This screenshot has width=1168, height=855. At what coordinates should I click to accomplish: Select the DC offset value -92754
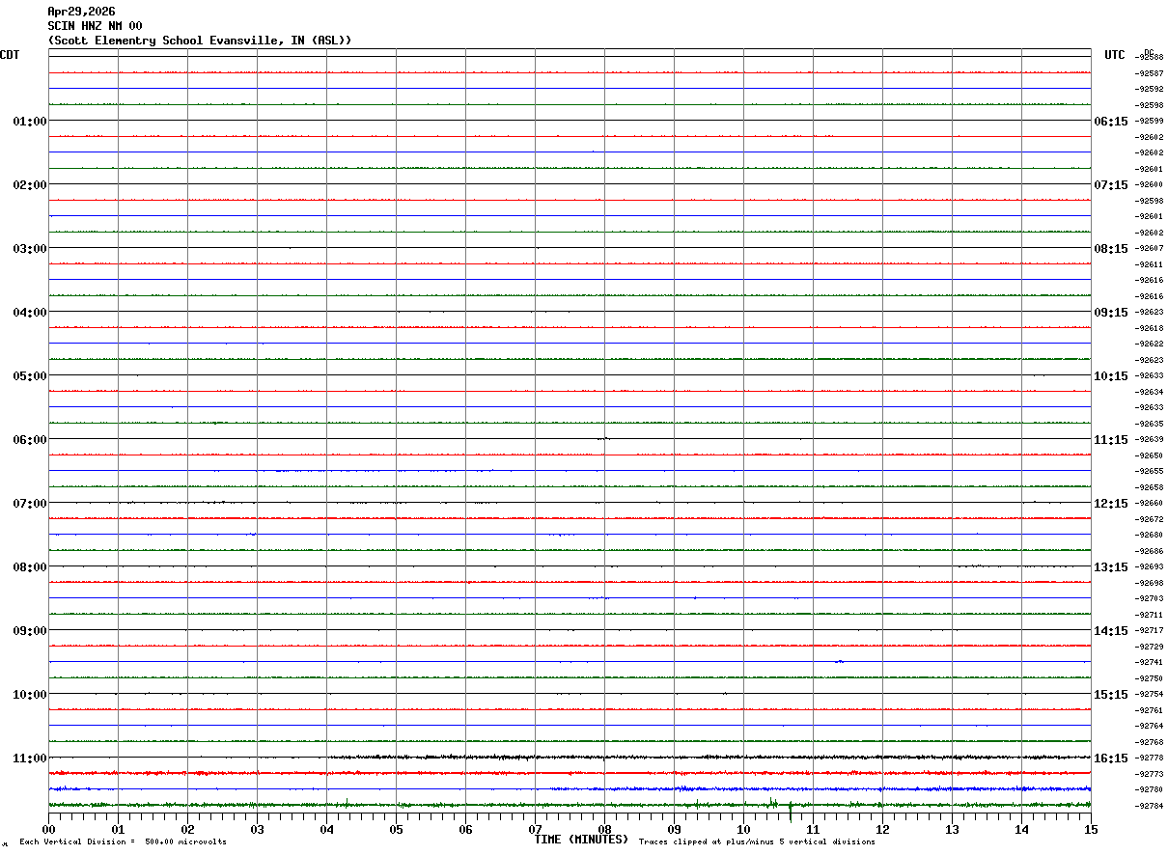click(1150, 694)
